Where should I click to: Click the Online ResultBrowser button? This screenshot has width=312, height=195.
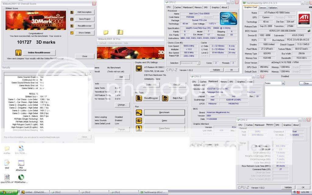[39, 52]
